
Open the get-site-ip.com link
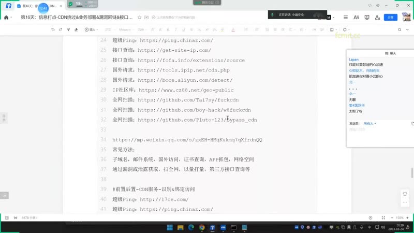coord(174,50)
